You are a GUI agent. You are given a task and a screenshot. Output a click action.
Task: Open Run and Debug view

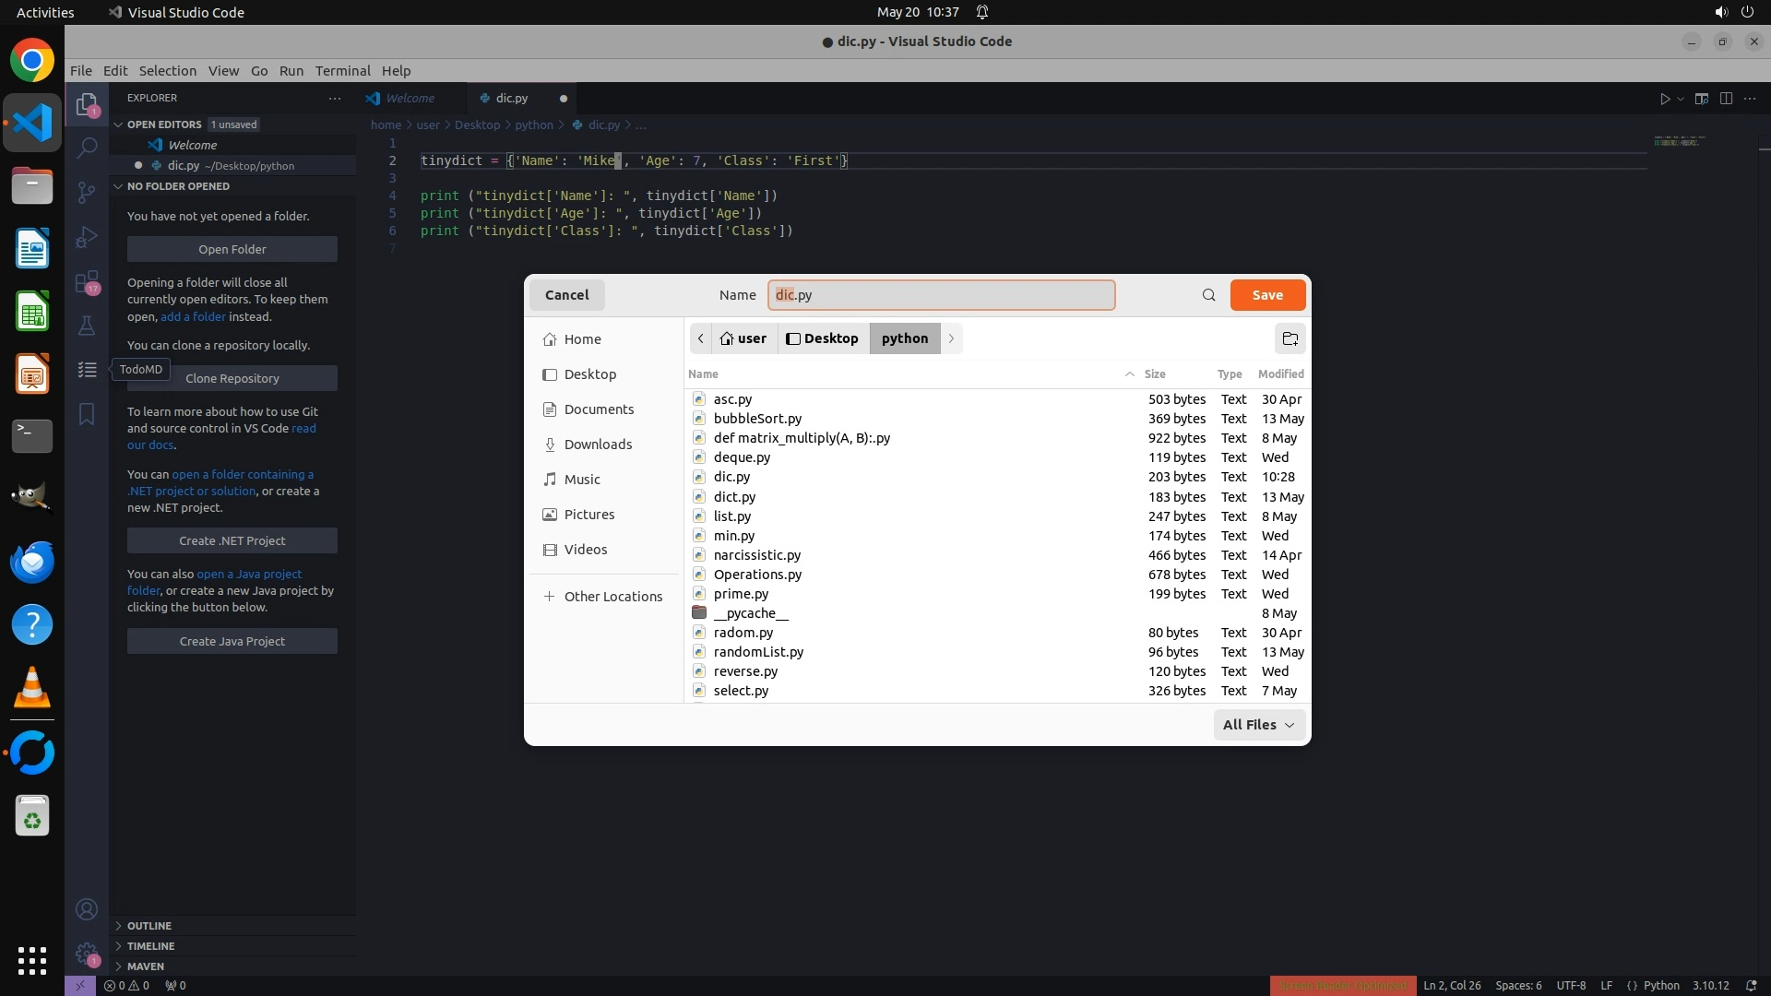coord(87,237)
